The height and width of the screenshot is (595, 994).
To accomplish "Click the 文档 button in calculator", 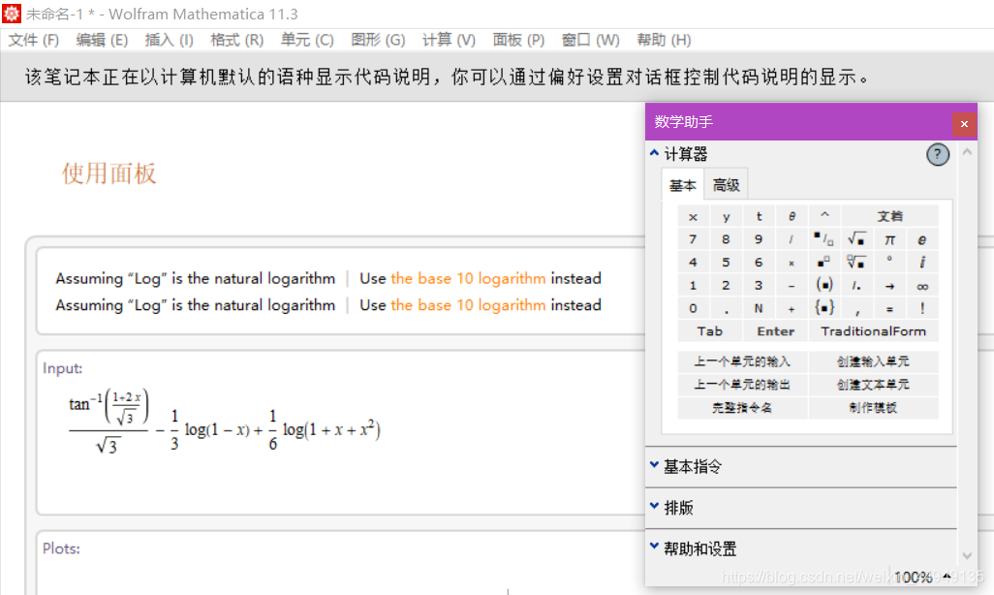I will pos(889,216).
